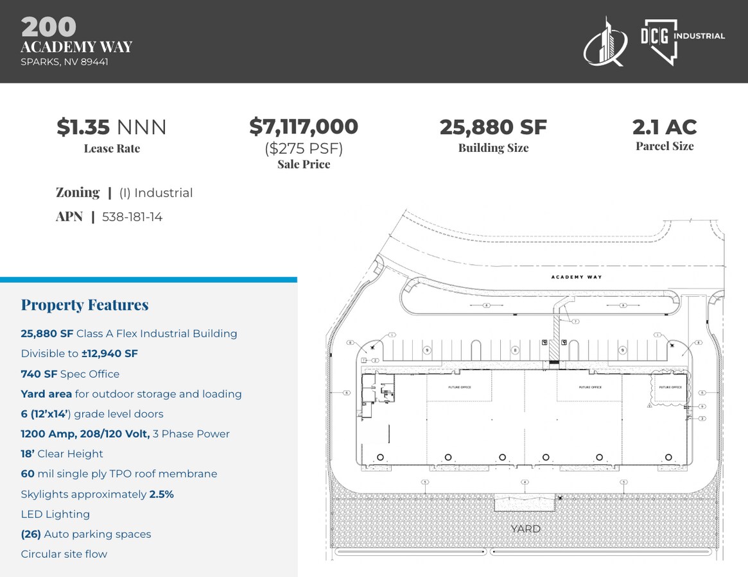The image size is (748, 577).
Task: Click the Zoning Industrial line
Action: [x=125, y=192]
